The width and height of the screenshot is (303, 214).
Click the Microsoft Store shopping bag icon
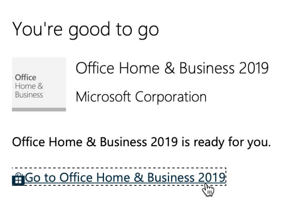18,179
